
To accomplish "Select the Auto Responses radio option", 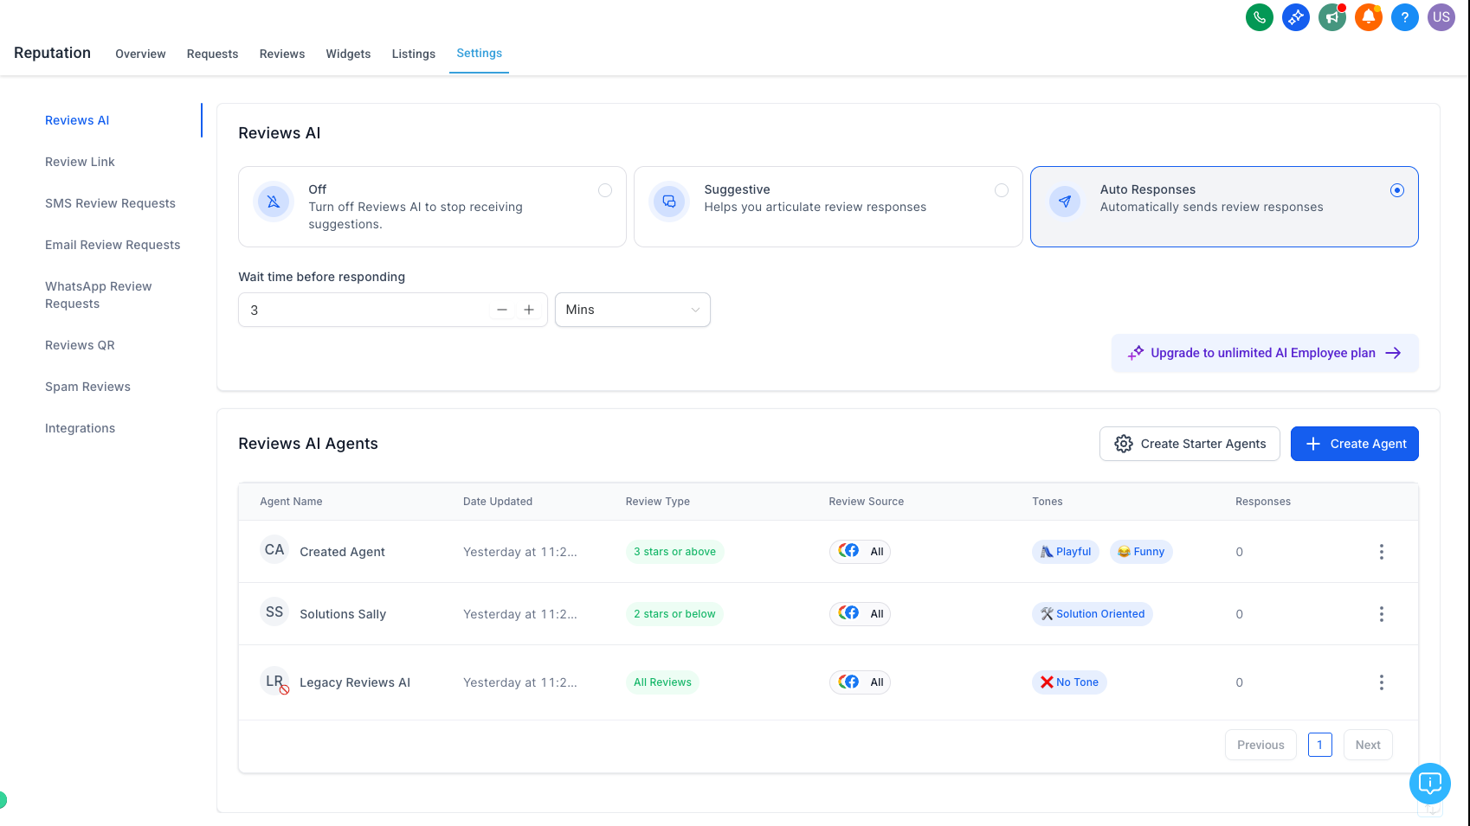I will click(1396, 190).
